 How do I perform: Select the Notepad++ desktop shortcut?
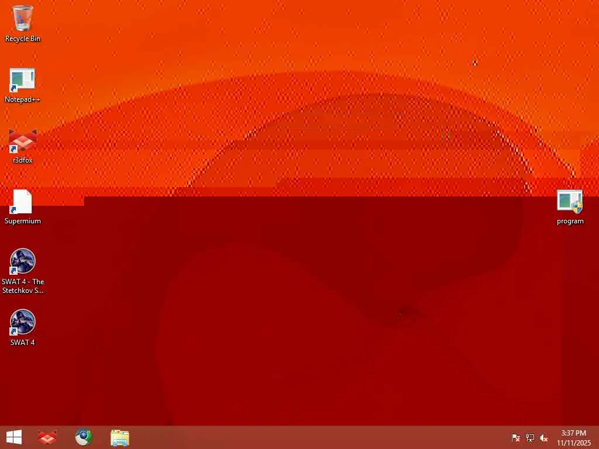click(x=23, y=85)
